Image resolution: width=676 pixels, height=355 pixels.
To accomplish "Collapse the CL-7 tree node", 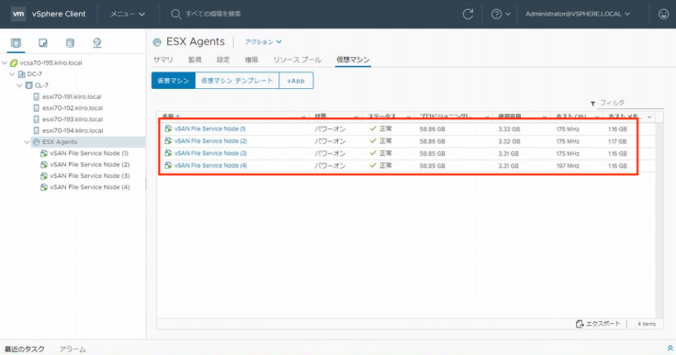I will click(x=19, y=85).
